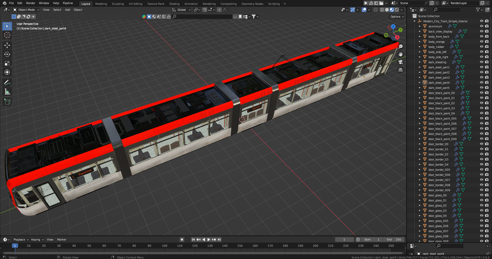Click the Start frame field
This screenshot has width=492, height=259.
point(372,240)
